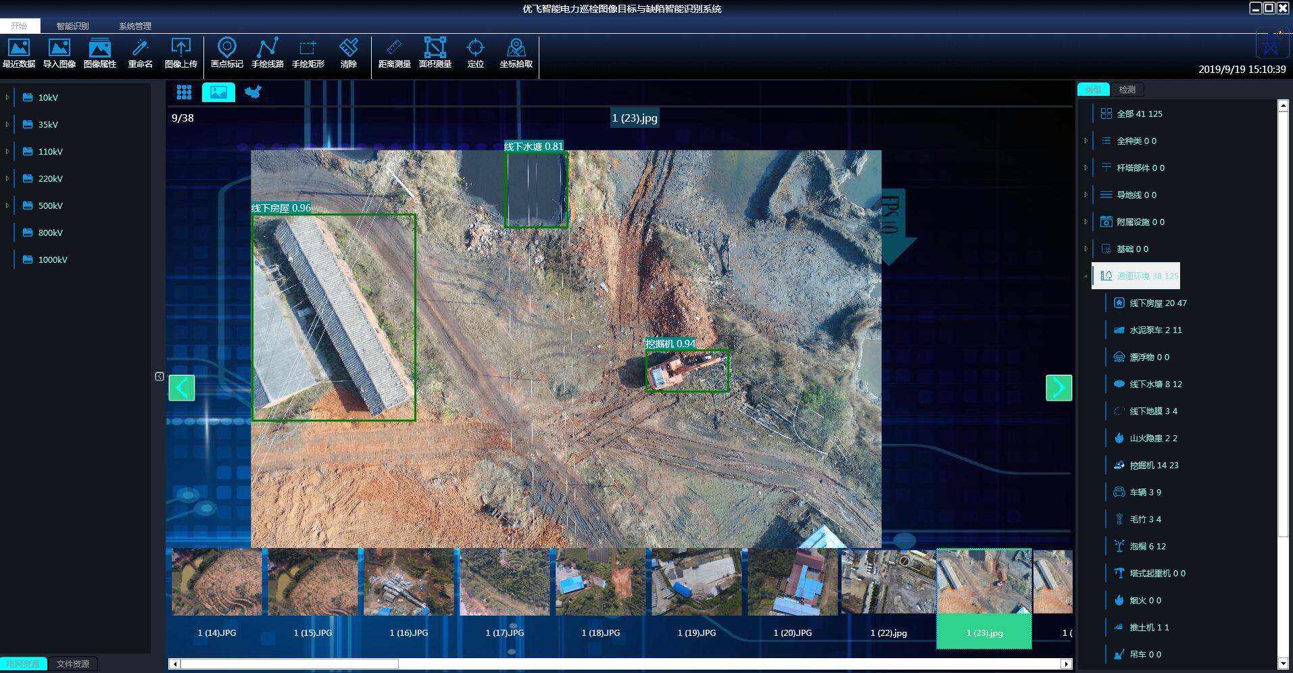This screenshot has height=673, width=1293.
Task: Select the 重命名 rename tool
Action: coord(141,53)
